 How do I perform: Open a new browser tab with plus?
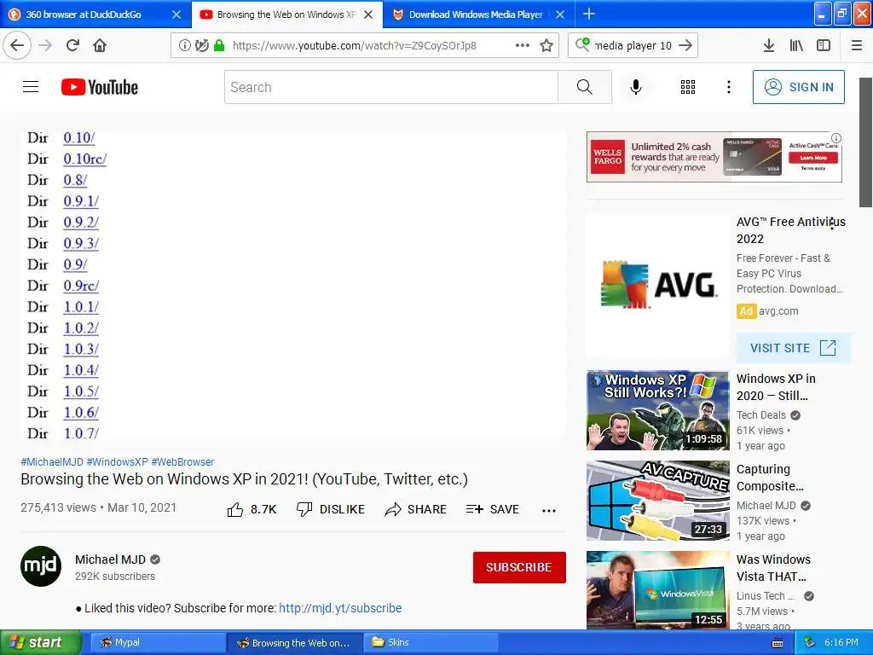point(588,14)
